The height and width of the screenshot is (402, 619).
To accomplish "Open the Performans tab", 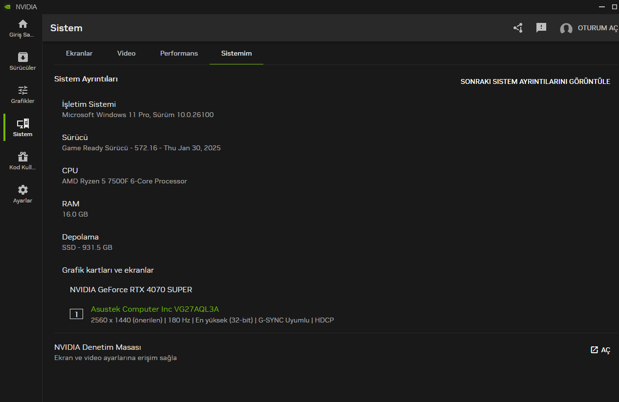I will [179, 53].
